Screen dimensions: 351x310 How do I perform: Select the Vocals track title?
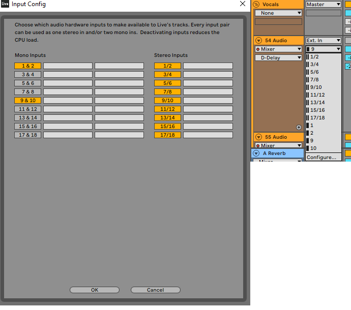pyautogui.click(x=271, y=4)
